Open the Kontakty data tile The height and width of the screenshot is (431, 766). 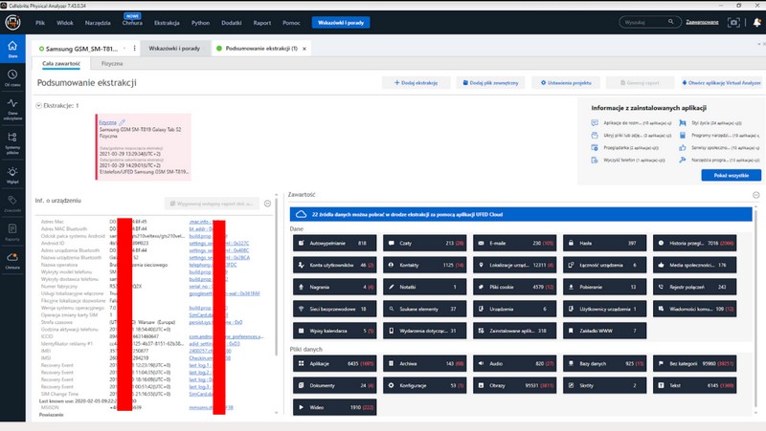[424, 265]
